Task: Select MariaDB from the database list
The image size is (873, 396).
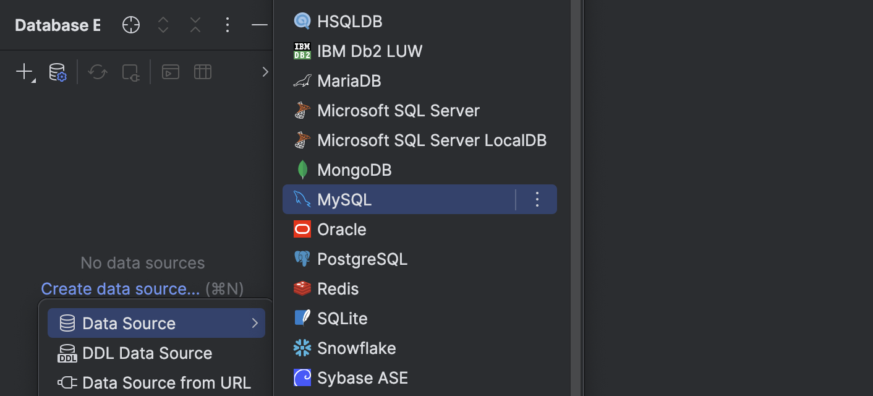Action: click(349, 80)
